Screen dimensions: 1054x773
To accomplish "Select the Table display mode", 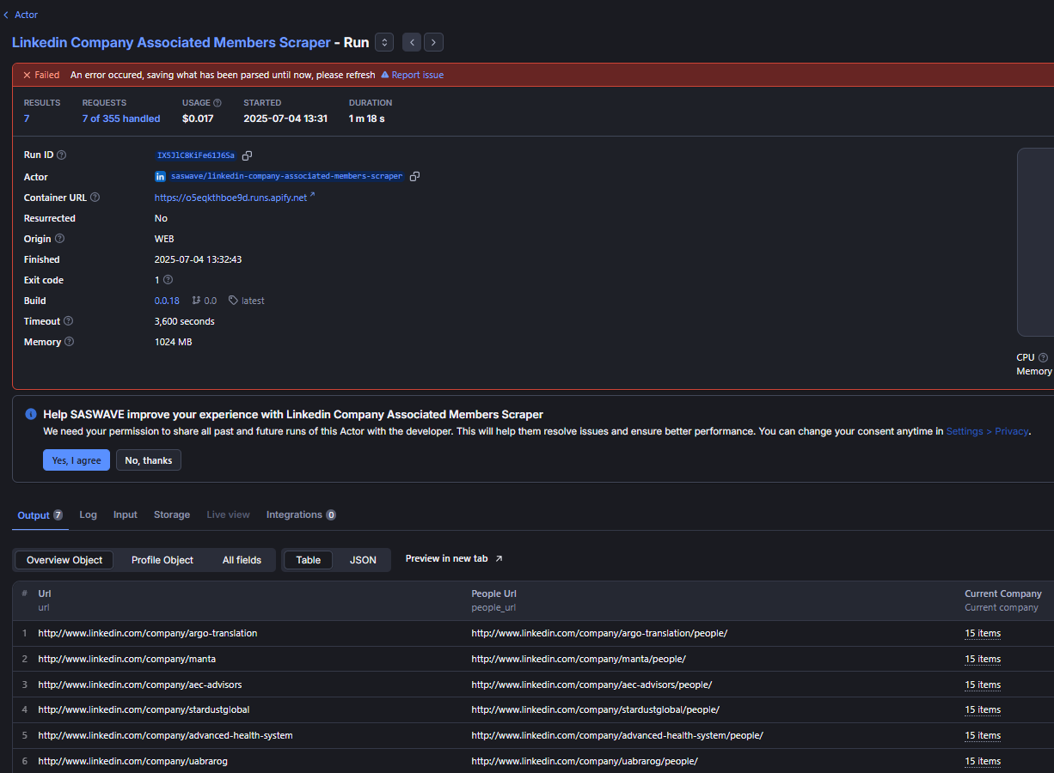I will tap(309, 560).
